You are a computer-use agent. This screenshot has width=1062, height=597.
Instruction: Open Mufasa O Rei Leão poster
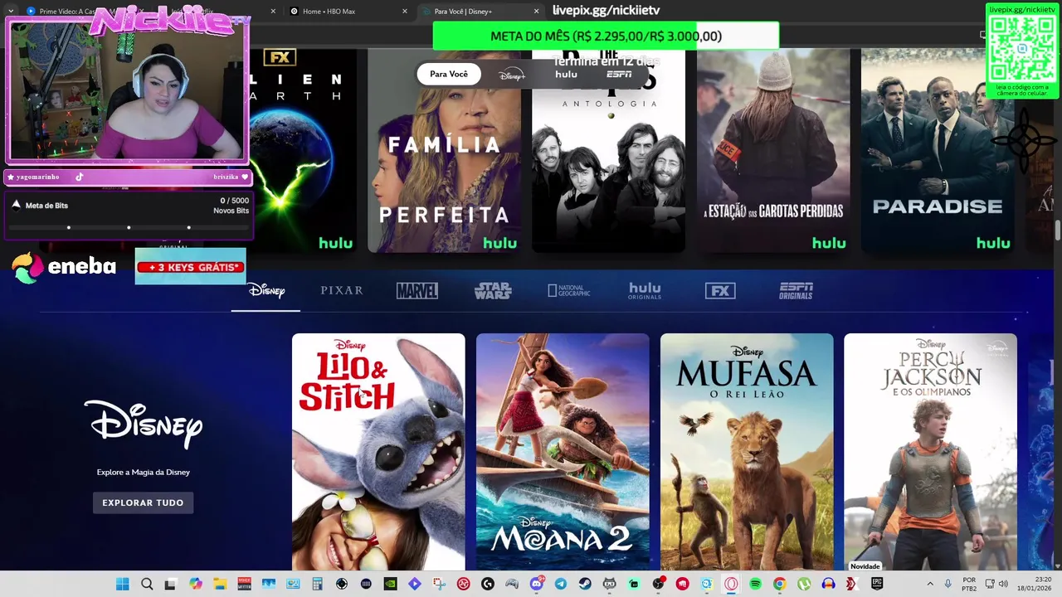pyautogui.click(x=747, y=452)
